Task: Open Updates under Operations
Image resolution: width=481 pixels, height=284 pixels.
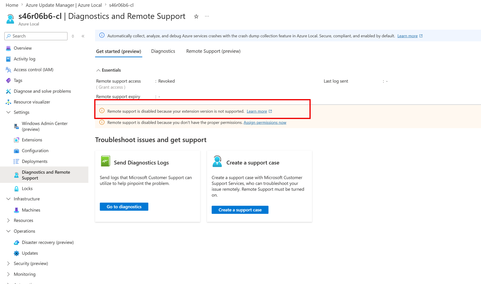Action: [x=30, y=253]
